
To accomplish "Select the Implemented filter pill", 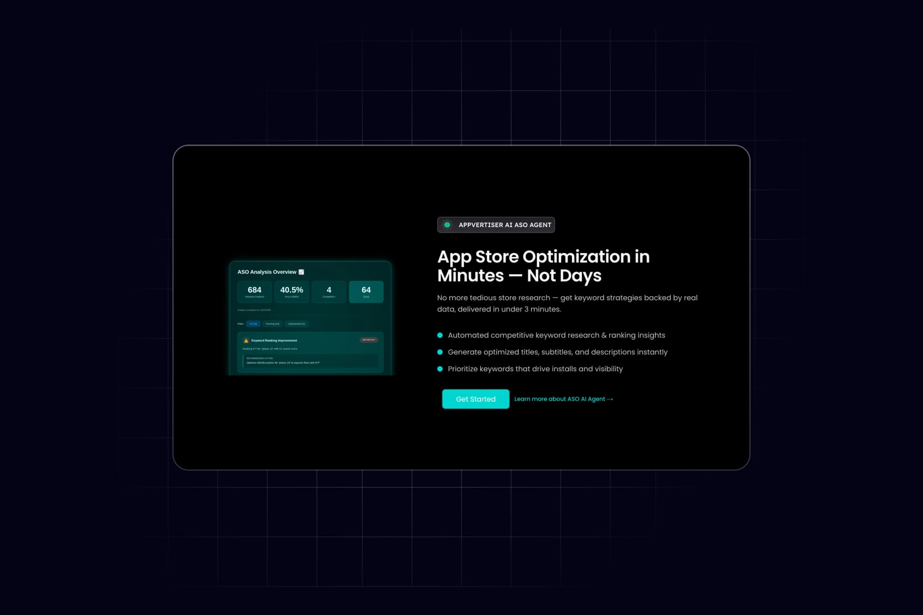I will (x=297, y=323).
